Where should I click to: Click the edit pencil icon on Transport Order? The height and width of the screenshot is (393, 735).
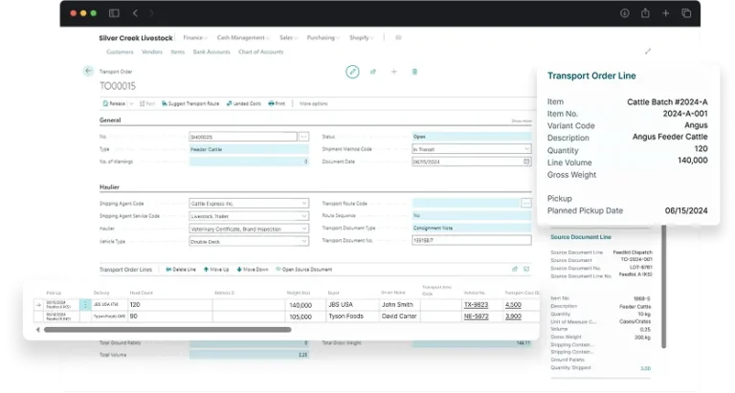(352, 72)
